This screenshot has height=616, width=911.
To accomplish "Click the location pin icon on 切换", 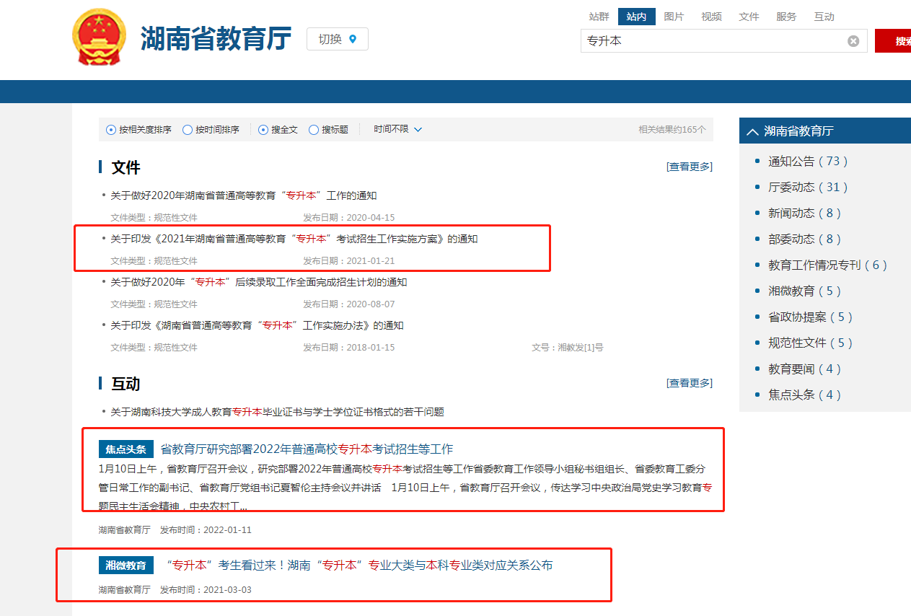I will click(x=353, y=39).
